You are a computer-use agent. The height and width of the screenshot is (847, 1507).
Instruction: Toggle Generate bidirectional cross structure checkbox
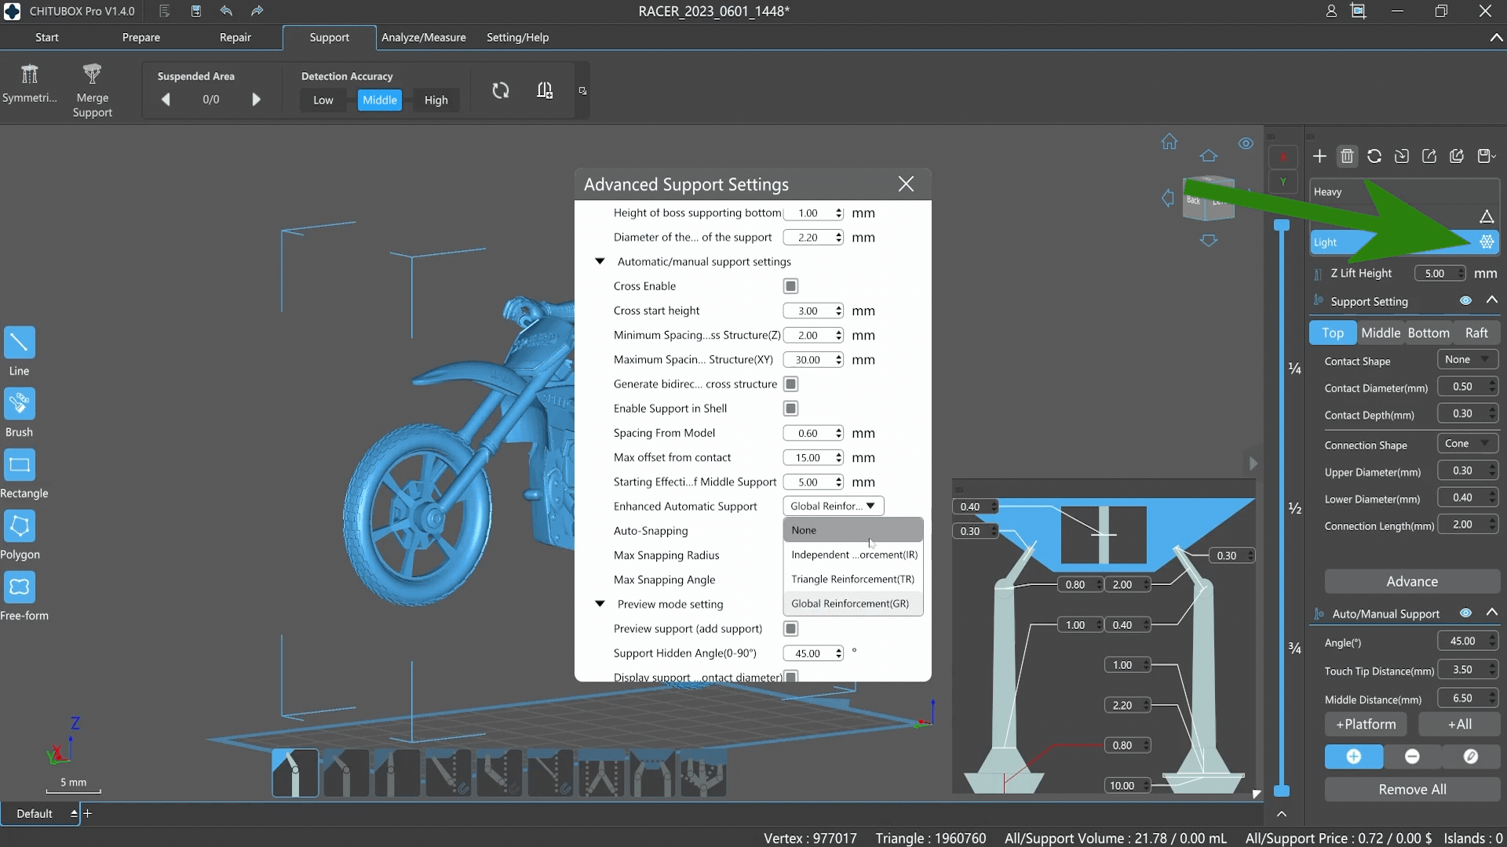[791, 384]
